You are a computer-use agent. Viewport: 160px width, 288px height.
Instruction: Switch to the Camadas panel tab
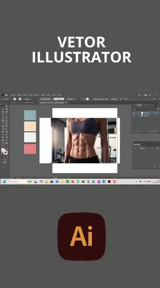[x=139, y=105]
